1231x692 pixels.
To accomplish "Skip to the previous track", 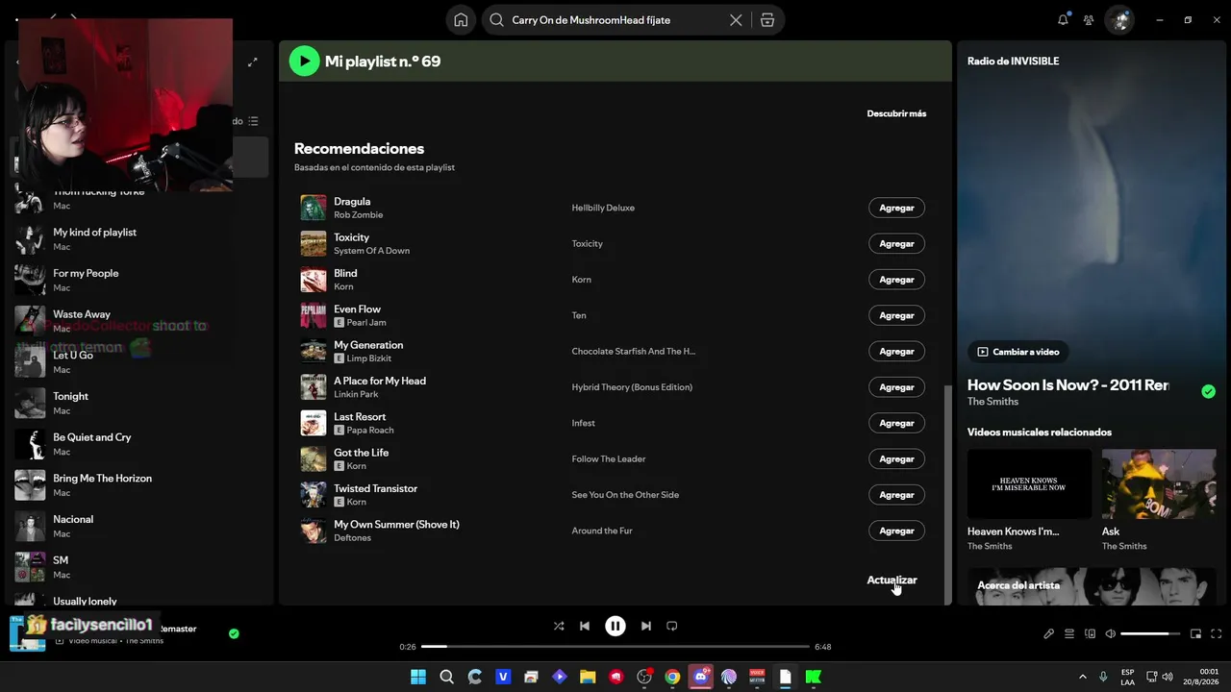I will (585, 626).
